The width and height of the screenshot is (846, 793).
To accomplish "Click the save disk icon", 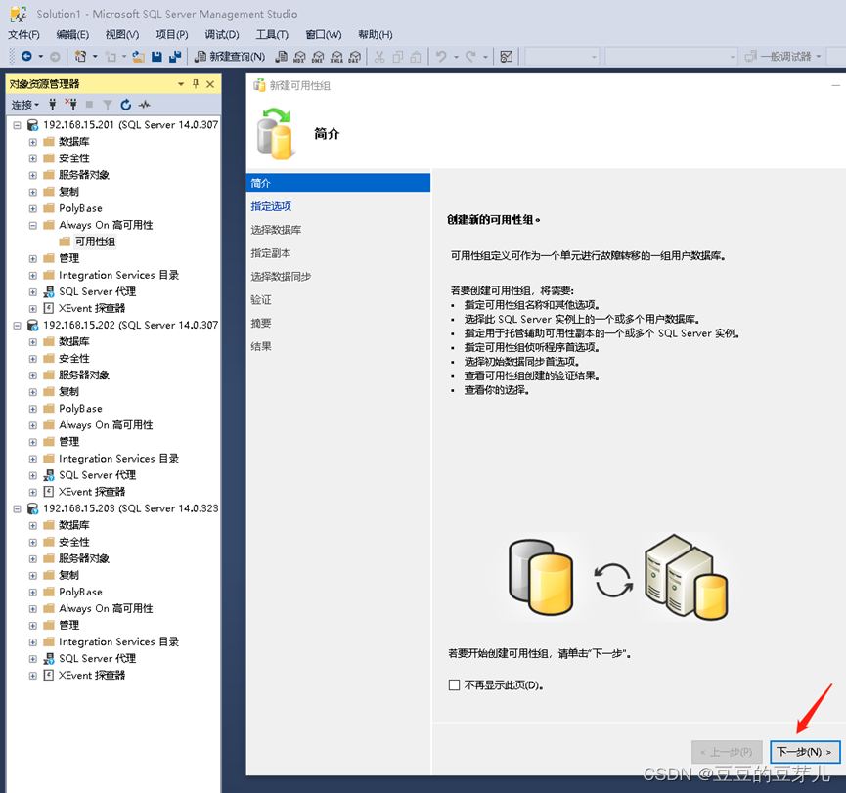I will tap(156, 56).
